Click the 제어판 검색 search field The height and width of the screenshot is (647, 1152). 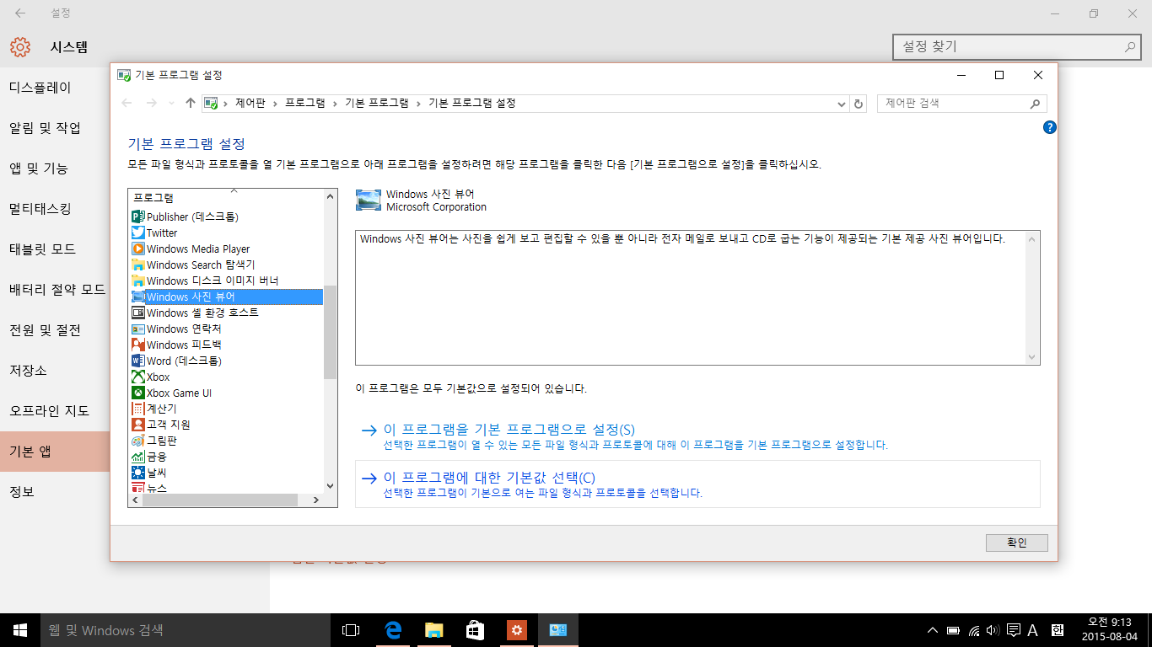point(953,104)
